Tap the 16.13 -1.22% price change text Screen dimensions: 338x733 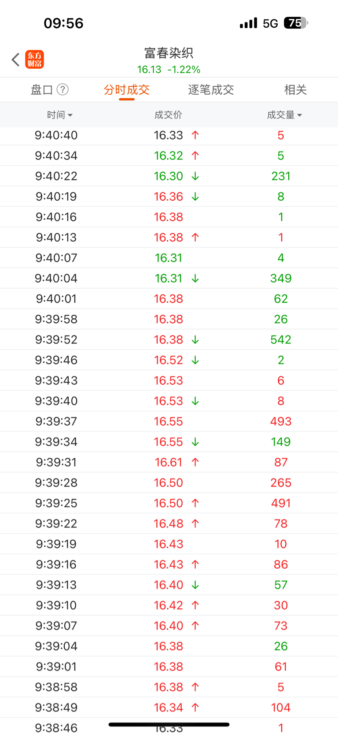click(x=169, y=70)
